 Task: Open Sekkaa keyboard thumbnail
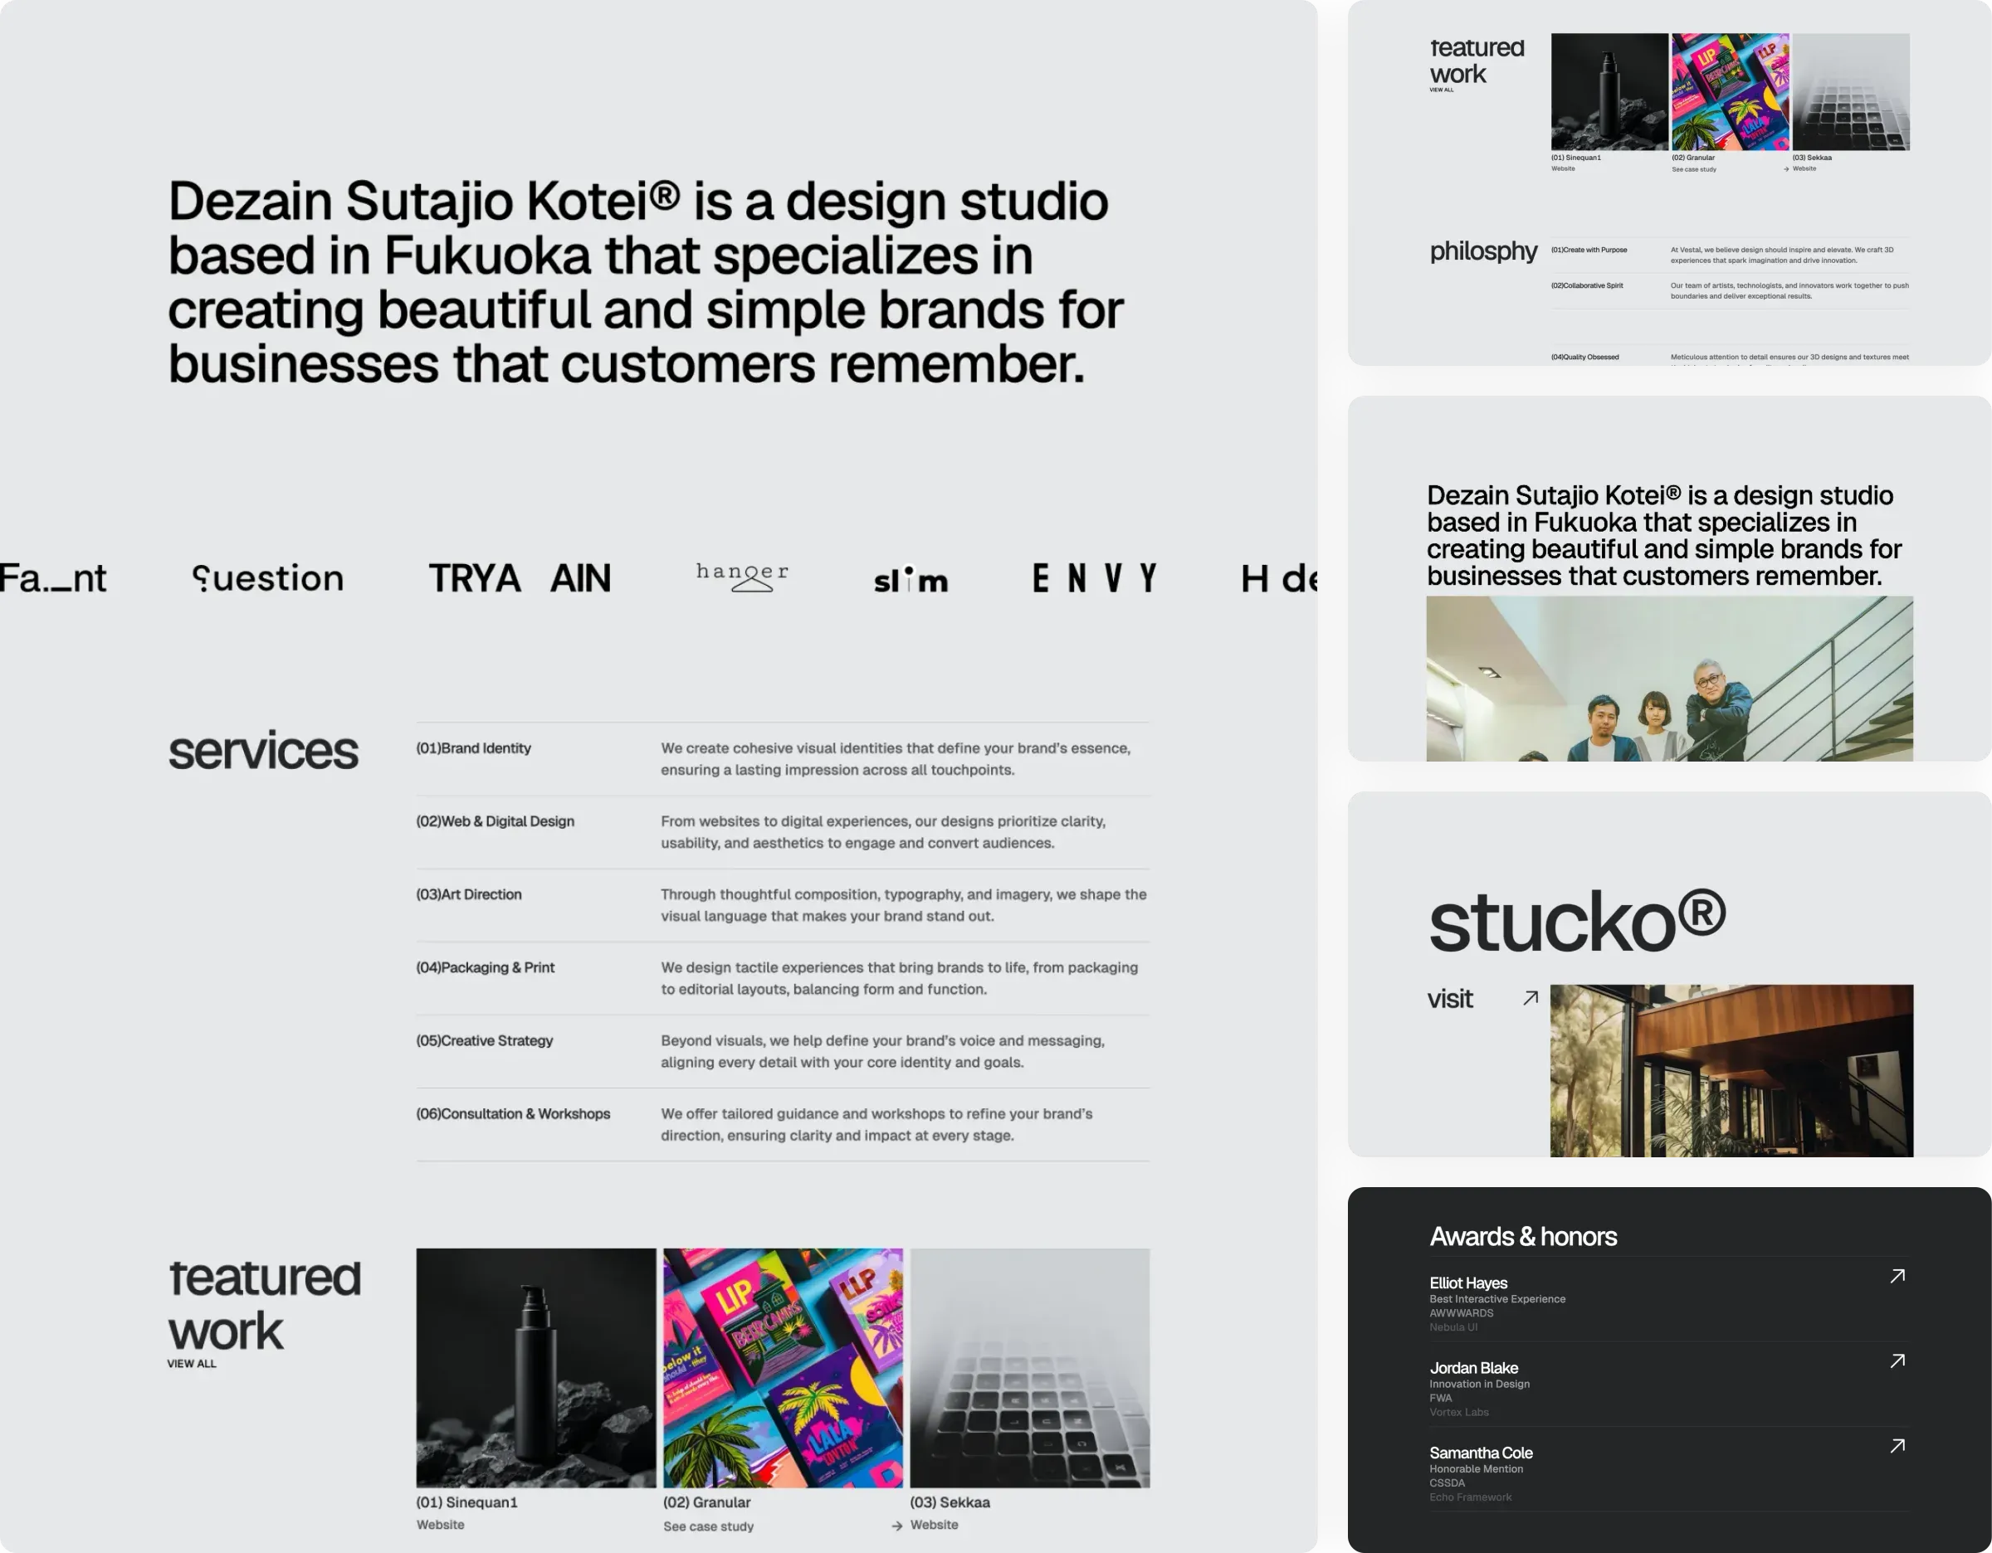tap(1030, 1368)
